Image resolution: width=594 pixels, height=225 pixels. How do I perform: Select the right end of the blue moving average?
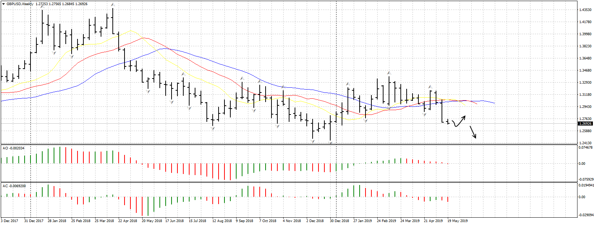pos(494,103)
